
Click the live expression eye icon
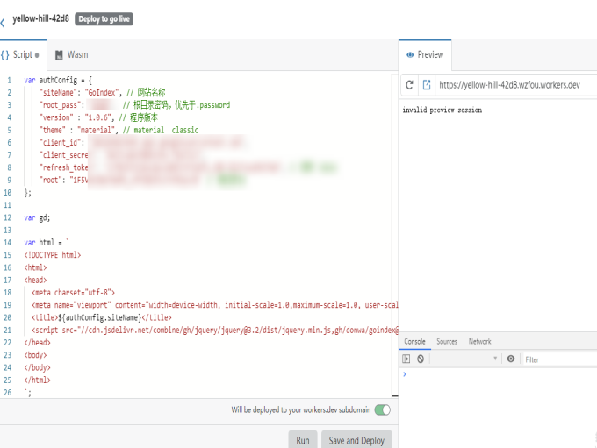pos(511,359)
